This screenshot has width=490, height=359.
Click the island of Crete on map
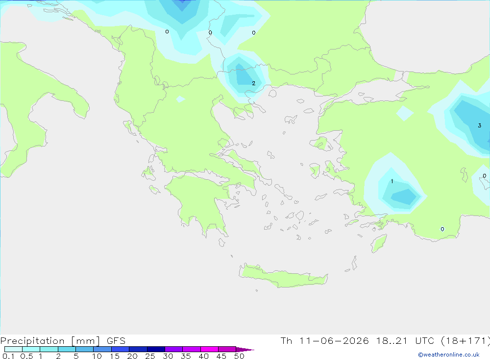(x=283, y=276)
